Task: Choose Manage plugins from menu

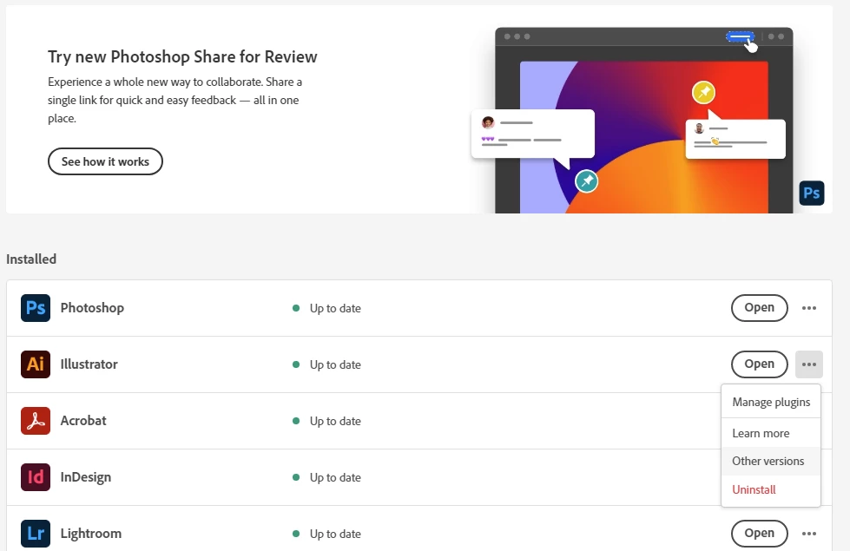Action: 771,402
